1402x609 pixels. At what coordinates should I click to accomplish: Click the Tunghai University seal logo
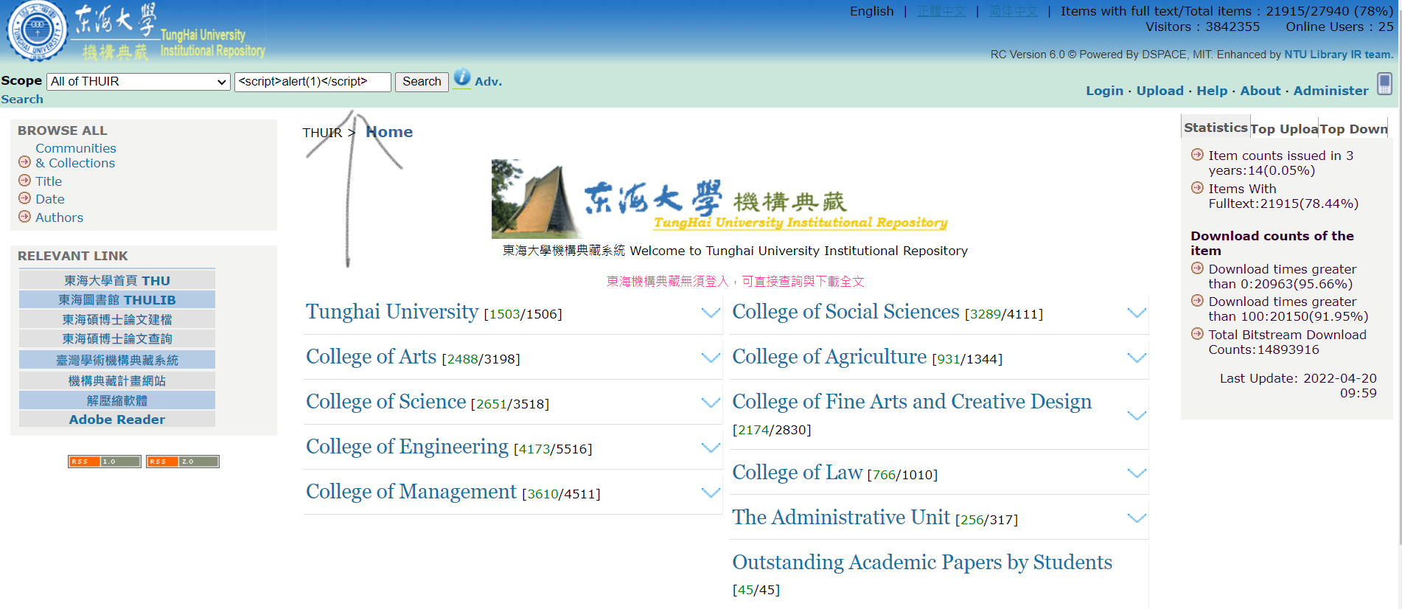pos(37,31)
